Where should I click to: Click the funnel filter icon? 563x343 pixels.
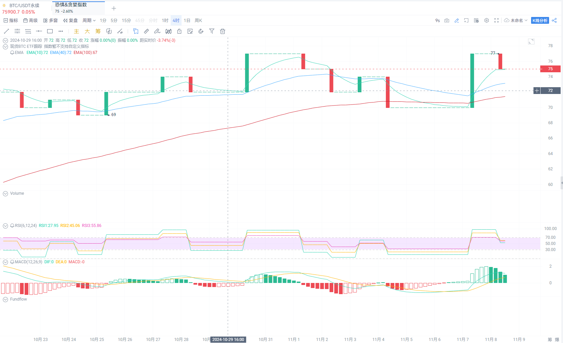(212, 31)
